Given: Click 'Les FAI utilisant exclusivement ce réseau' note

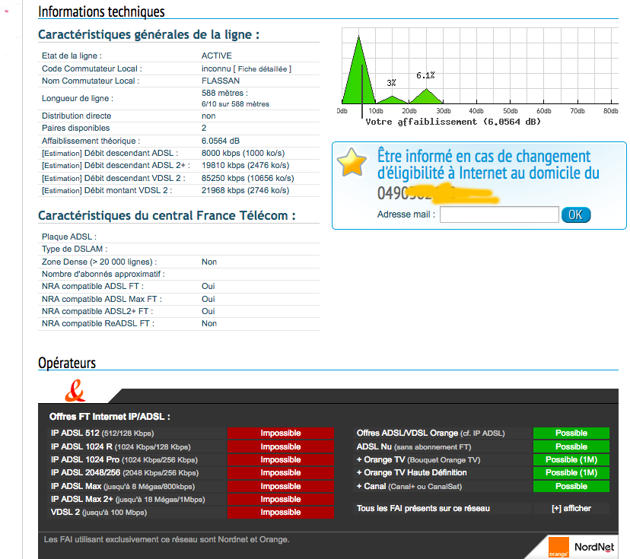Looking at the screenshot, I should click(x=167, y=539).
